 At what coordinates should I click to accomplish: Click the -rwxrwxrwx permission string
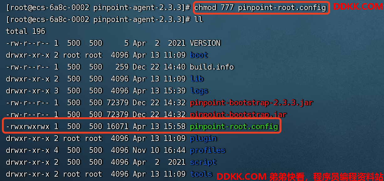click(28, 127)
